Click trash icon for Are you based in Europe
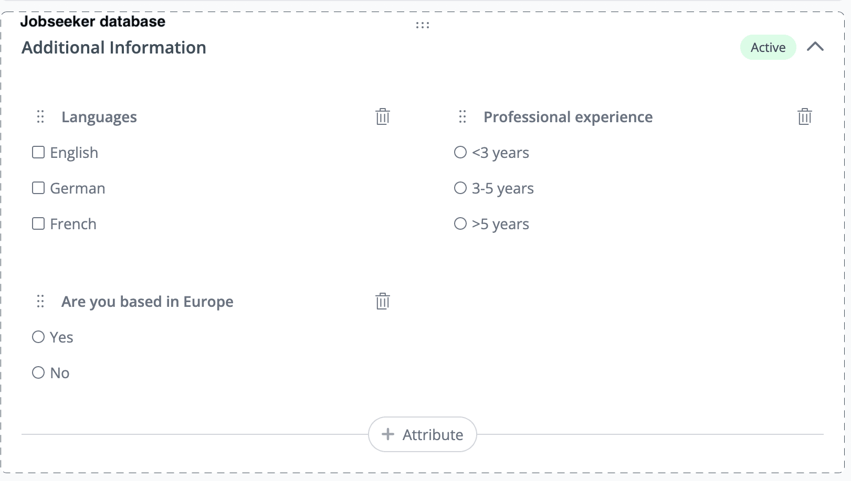851x481 pixels. point(383,301)
